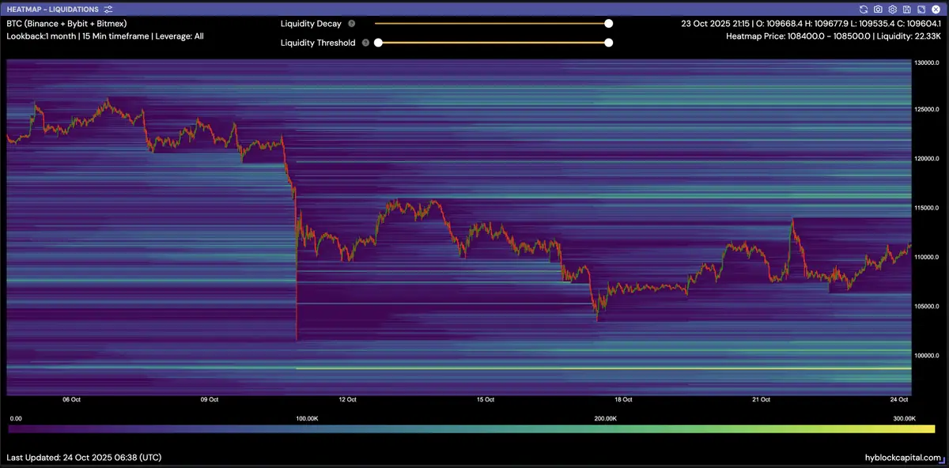The width and height of the screenshot is (949, 468).
Task: Click the 125000.0 price axis label
Action: pyautogui.click(x=928, y=109)
